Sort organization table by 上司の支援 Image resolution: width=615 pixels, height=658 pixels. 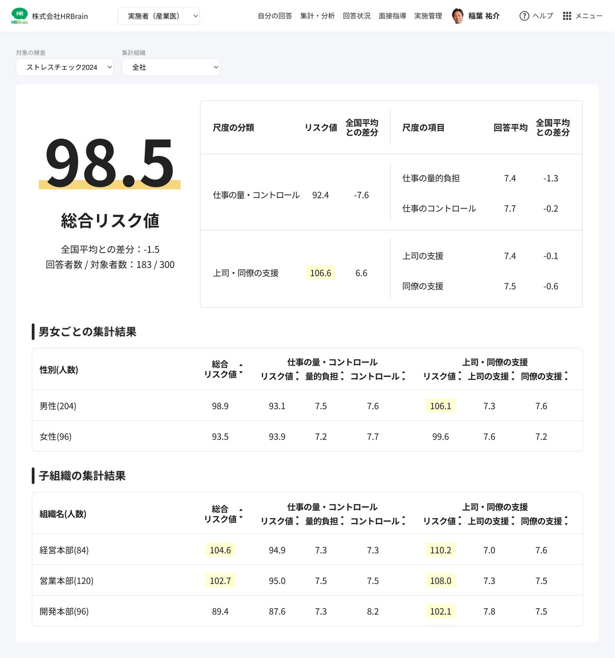tap(513, 521)
